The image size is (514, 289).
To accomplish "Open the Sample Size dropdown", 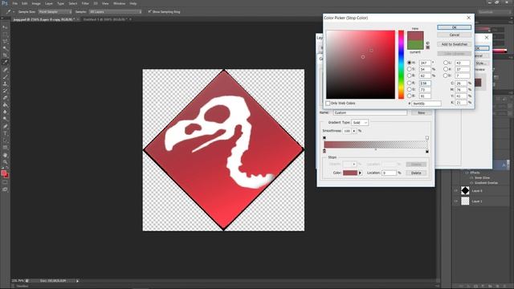I will [55, 12].
